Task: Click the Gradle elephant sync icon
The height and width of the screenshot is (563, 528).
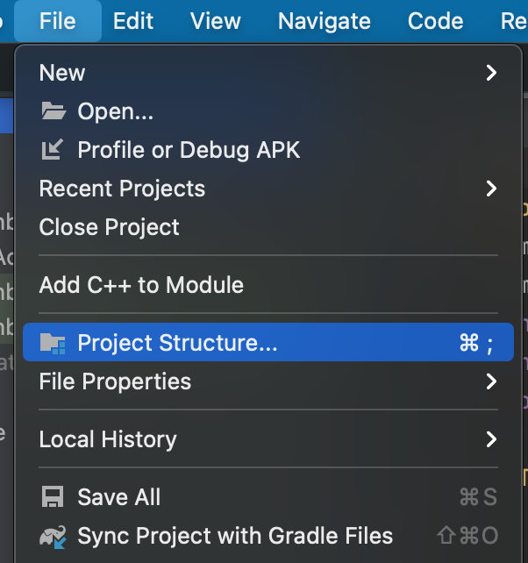Action: coord(54,536)
